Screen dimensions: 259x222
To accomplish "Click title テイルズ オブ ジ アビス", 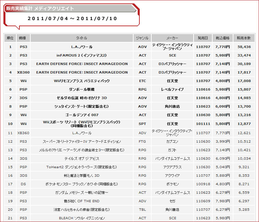I will point(82,159).
